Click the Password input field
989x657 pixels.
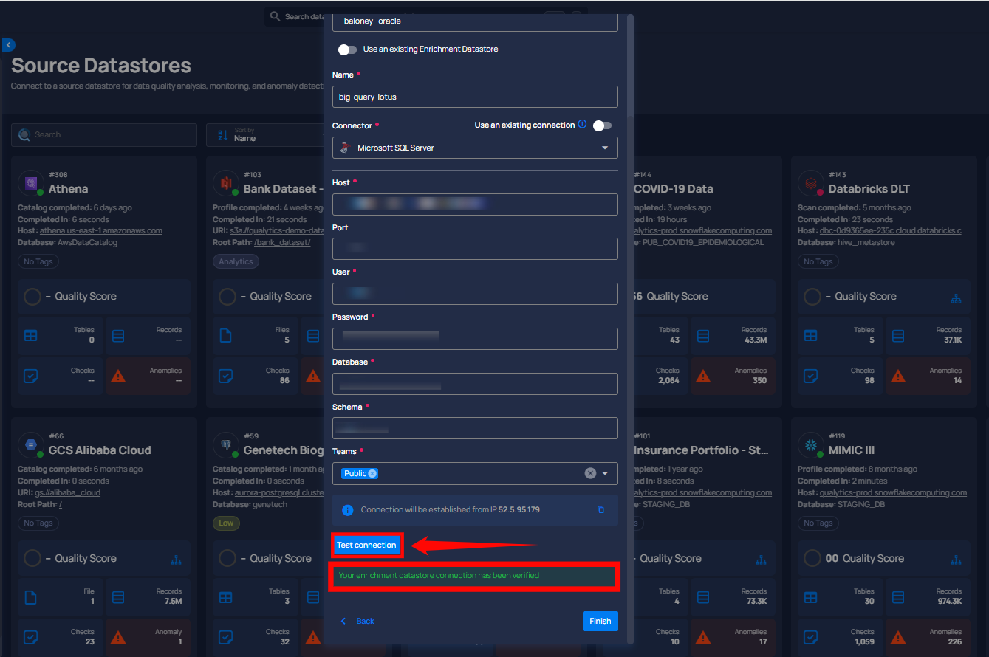point(475,339)
